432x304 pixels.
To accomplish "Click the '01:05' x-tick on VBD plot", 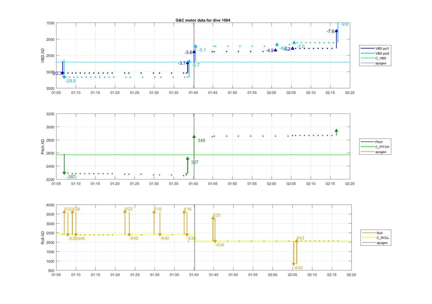I will coord(56,92).
